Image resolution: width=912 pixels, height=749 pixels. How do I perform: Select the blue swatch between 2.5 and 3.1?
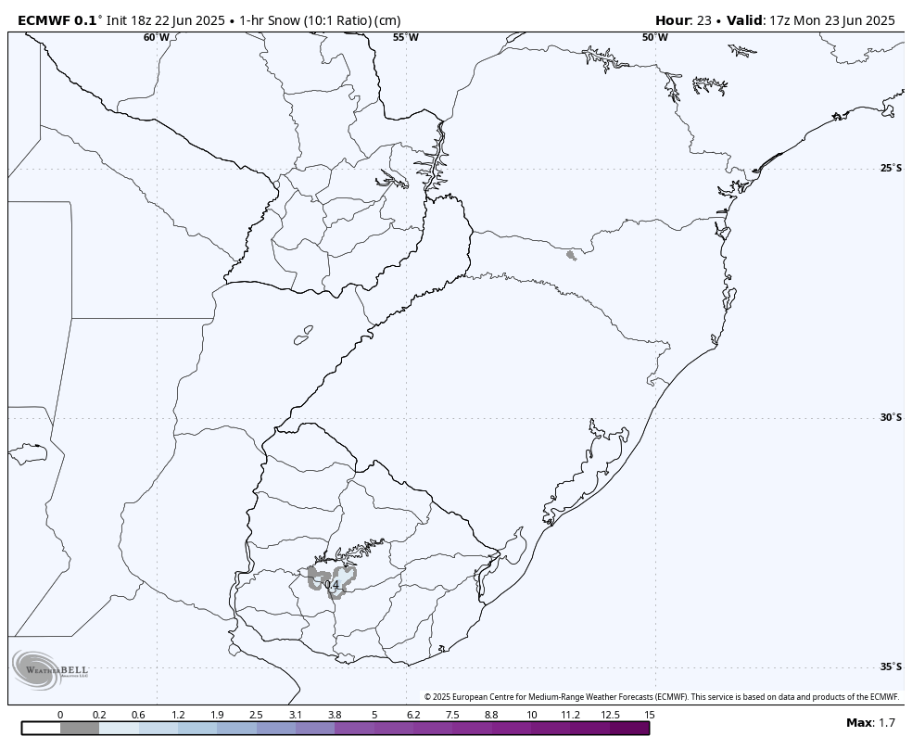point(275,728)
